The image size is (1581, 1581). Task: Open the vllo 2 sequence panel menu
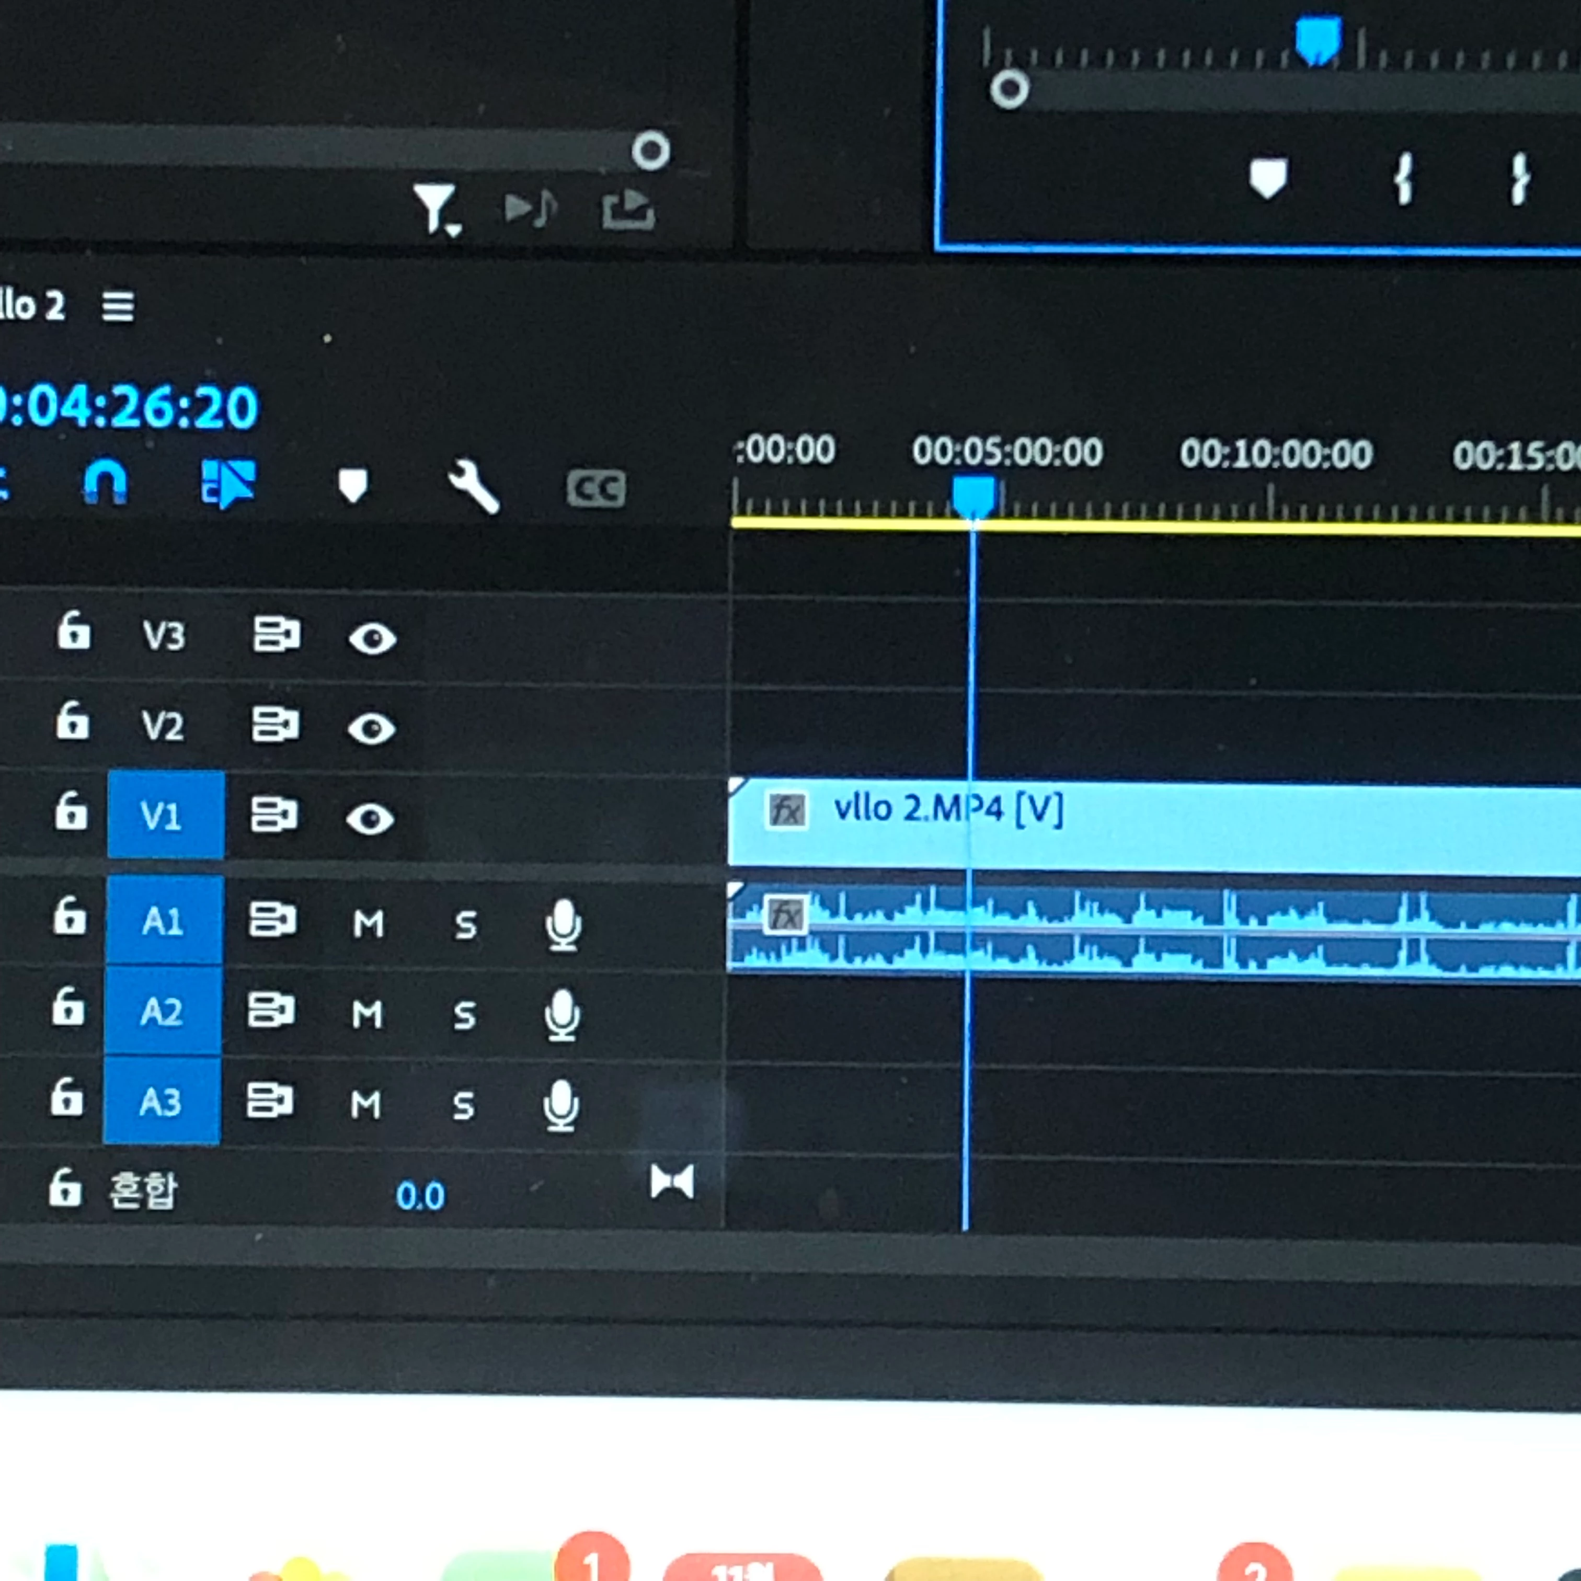pos(118,307)
